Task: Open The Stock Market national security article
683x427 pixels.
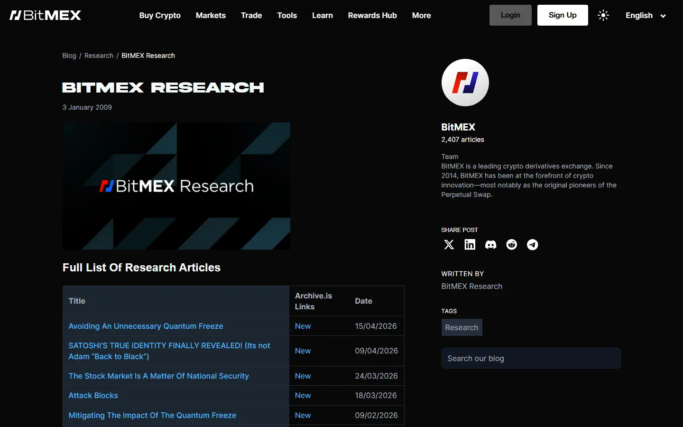Action: point(158,376)
